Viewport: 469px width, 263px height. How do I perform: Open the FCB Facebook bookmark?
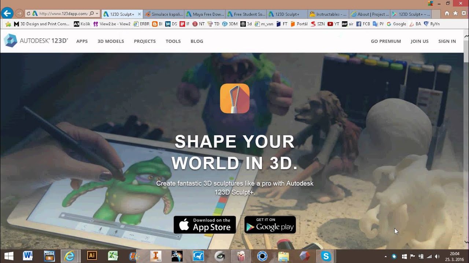point(363,24)
